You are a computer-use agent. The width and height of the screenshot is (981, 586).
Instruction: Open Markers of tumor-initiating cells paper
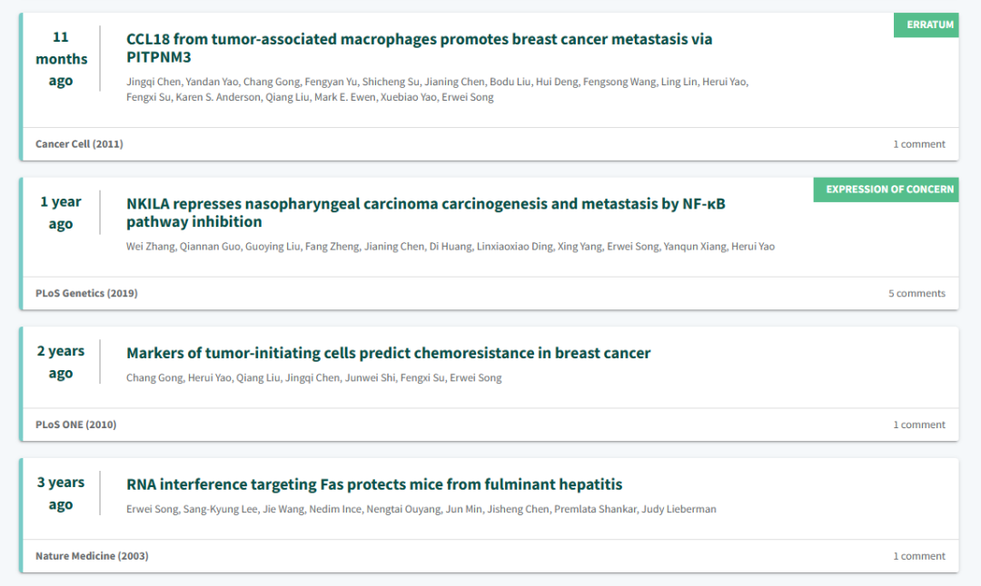click(389, 353)
